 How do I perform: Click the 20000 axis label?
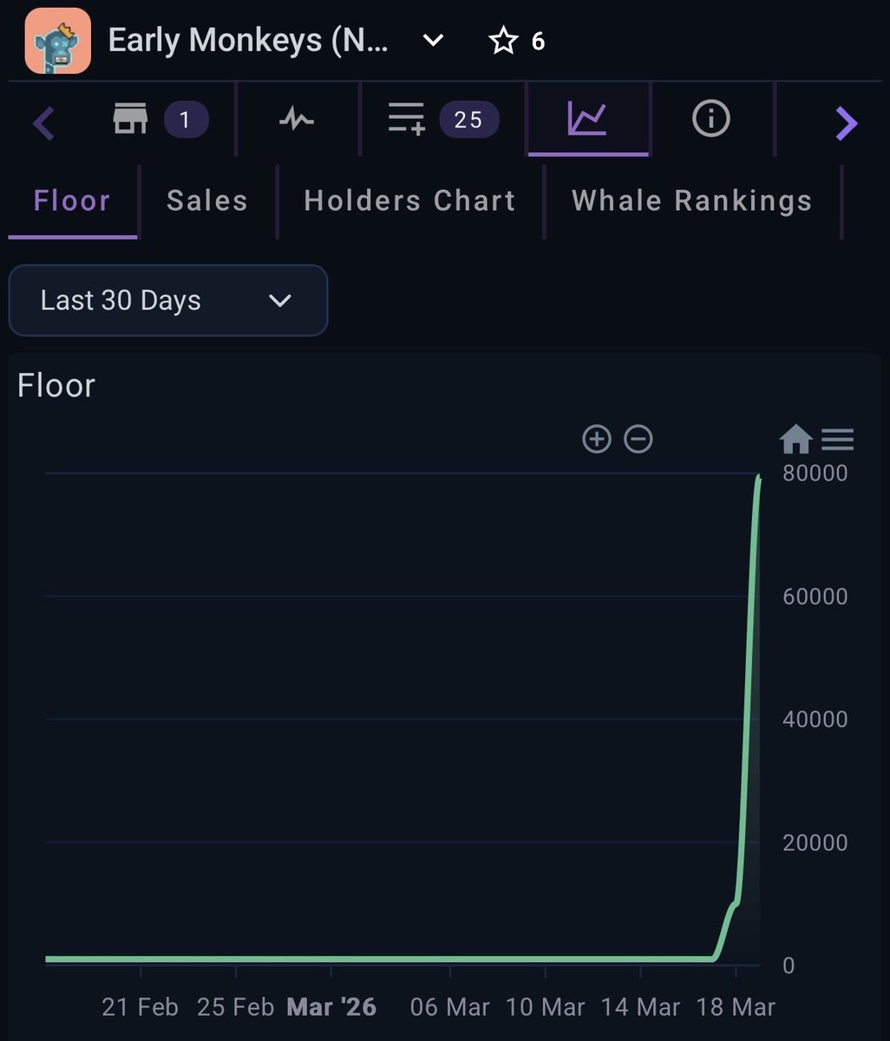(815, 842)
